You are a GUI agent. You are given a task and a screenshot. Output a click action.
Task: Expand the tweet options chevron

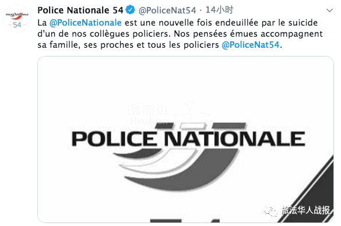(329, 10)
